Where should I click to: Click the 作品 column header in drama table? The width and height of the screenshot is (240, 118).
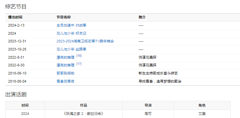tap(84, 105)
